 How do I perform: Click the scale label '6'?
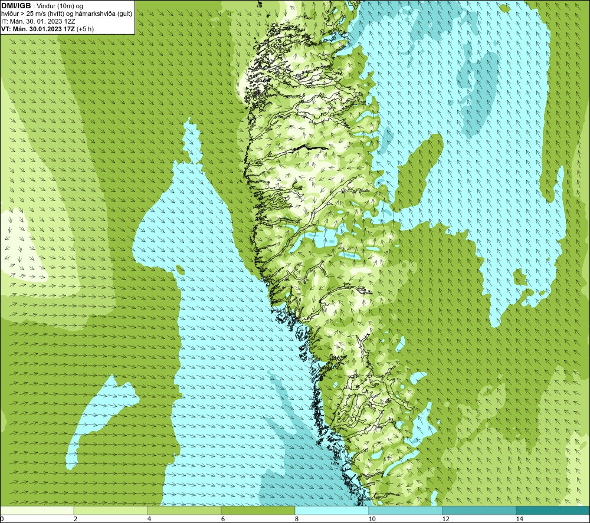[223, 519]
